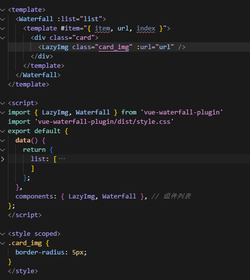The image size is (250, 280).
Task: Click the "#item" slot directive
Action: (x=70, y=28)
